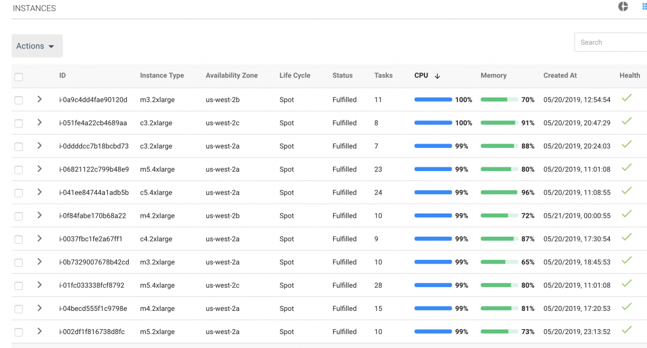Viewport: 647px width, 348px height.
Task: Sort by Memory column header
Action: [493, 76]
